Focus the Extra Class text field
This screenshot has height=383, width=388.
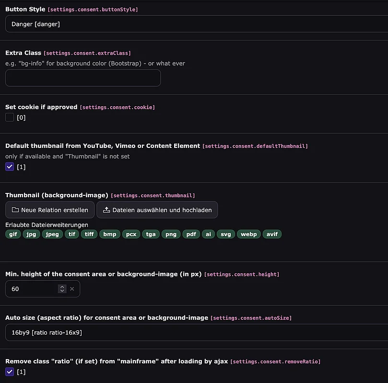[x=83, y=78]
